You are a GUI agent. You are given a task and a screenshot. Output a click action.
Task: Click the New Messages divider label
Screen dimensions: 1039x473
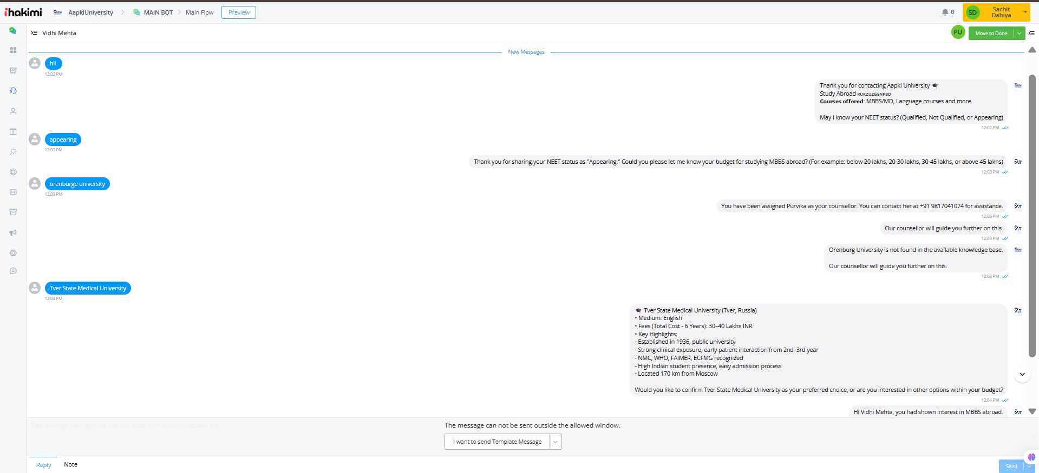526,52
